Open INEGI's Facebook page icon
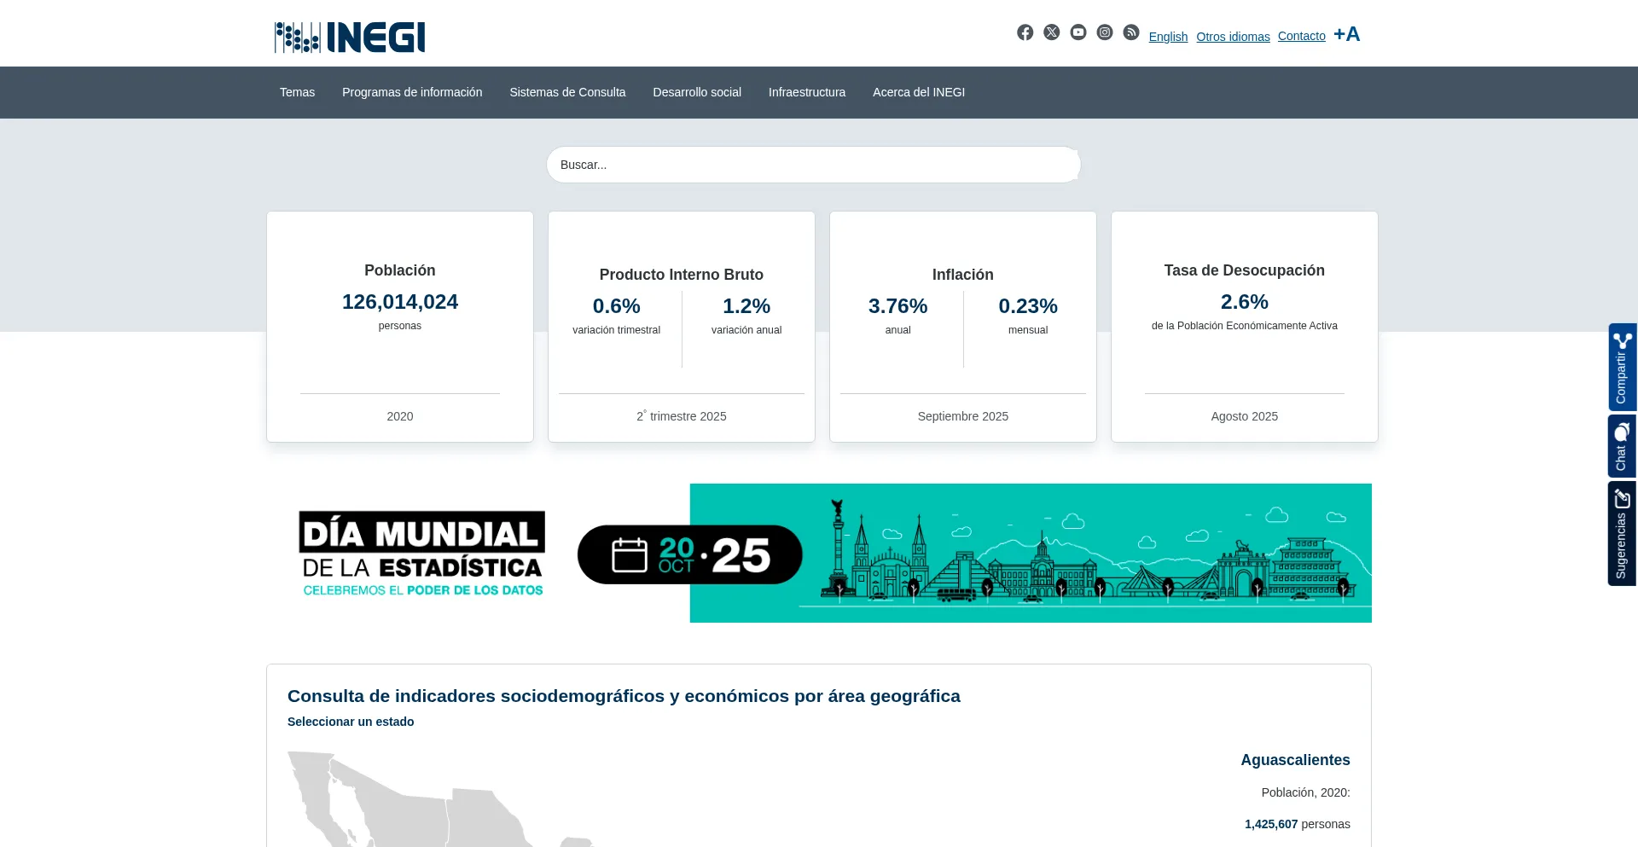Screen dimensions: 1638x847 click(1025, 32)
